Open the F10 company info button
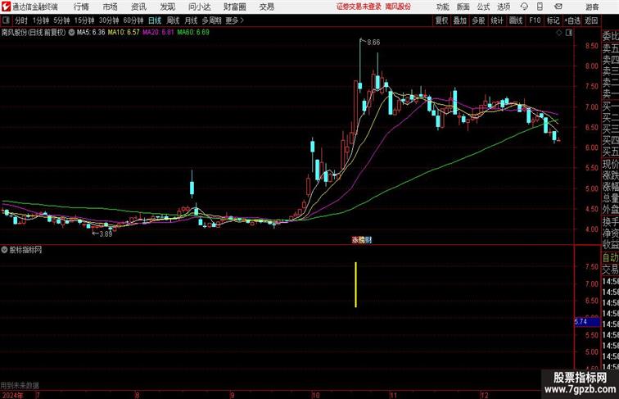The image size is (619, 399). click(535, 20)
